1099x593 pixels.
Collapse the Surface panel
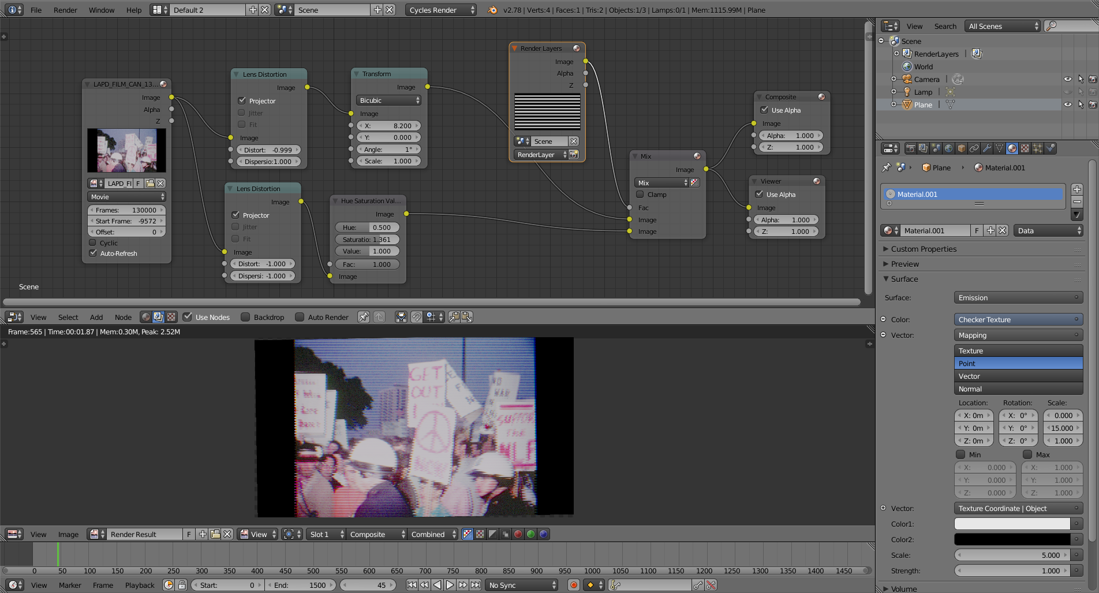coord(904,279)
